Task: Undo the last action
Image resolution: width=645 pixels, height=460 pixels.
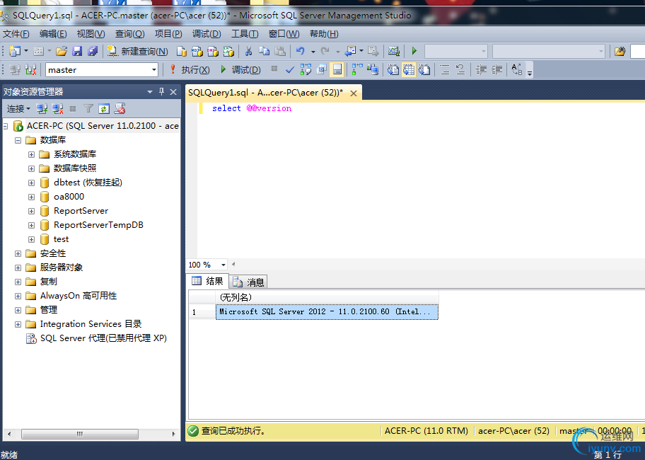Action: (x=301, y=51)
